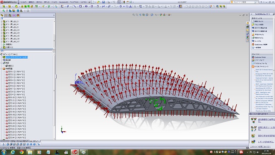Open dropdown arrow next to Save icon

(x=106, y=2)
